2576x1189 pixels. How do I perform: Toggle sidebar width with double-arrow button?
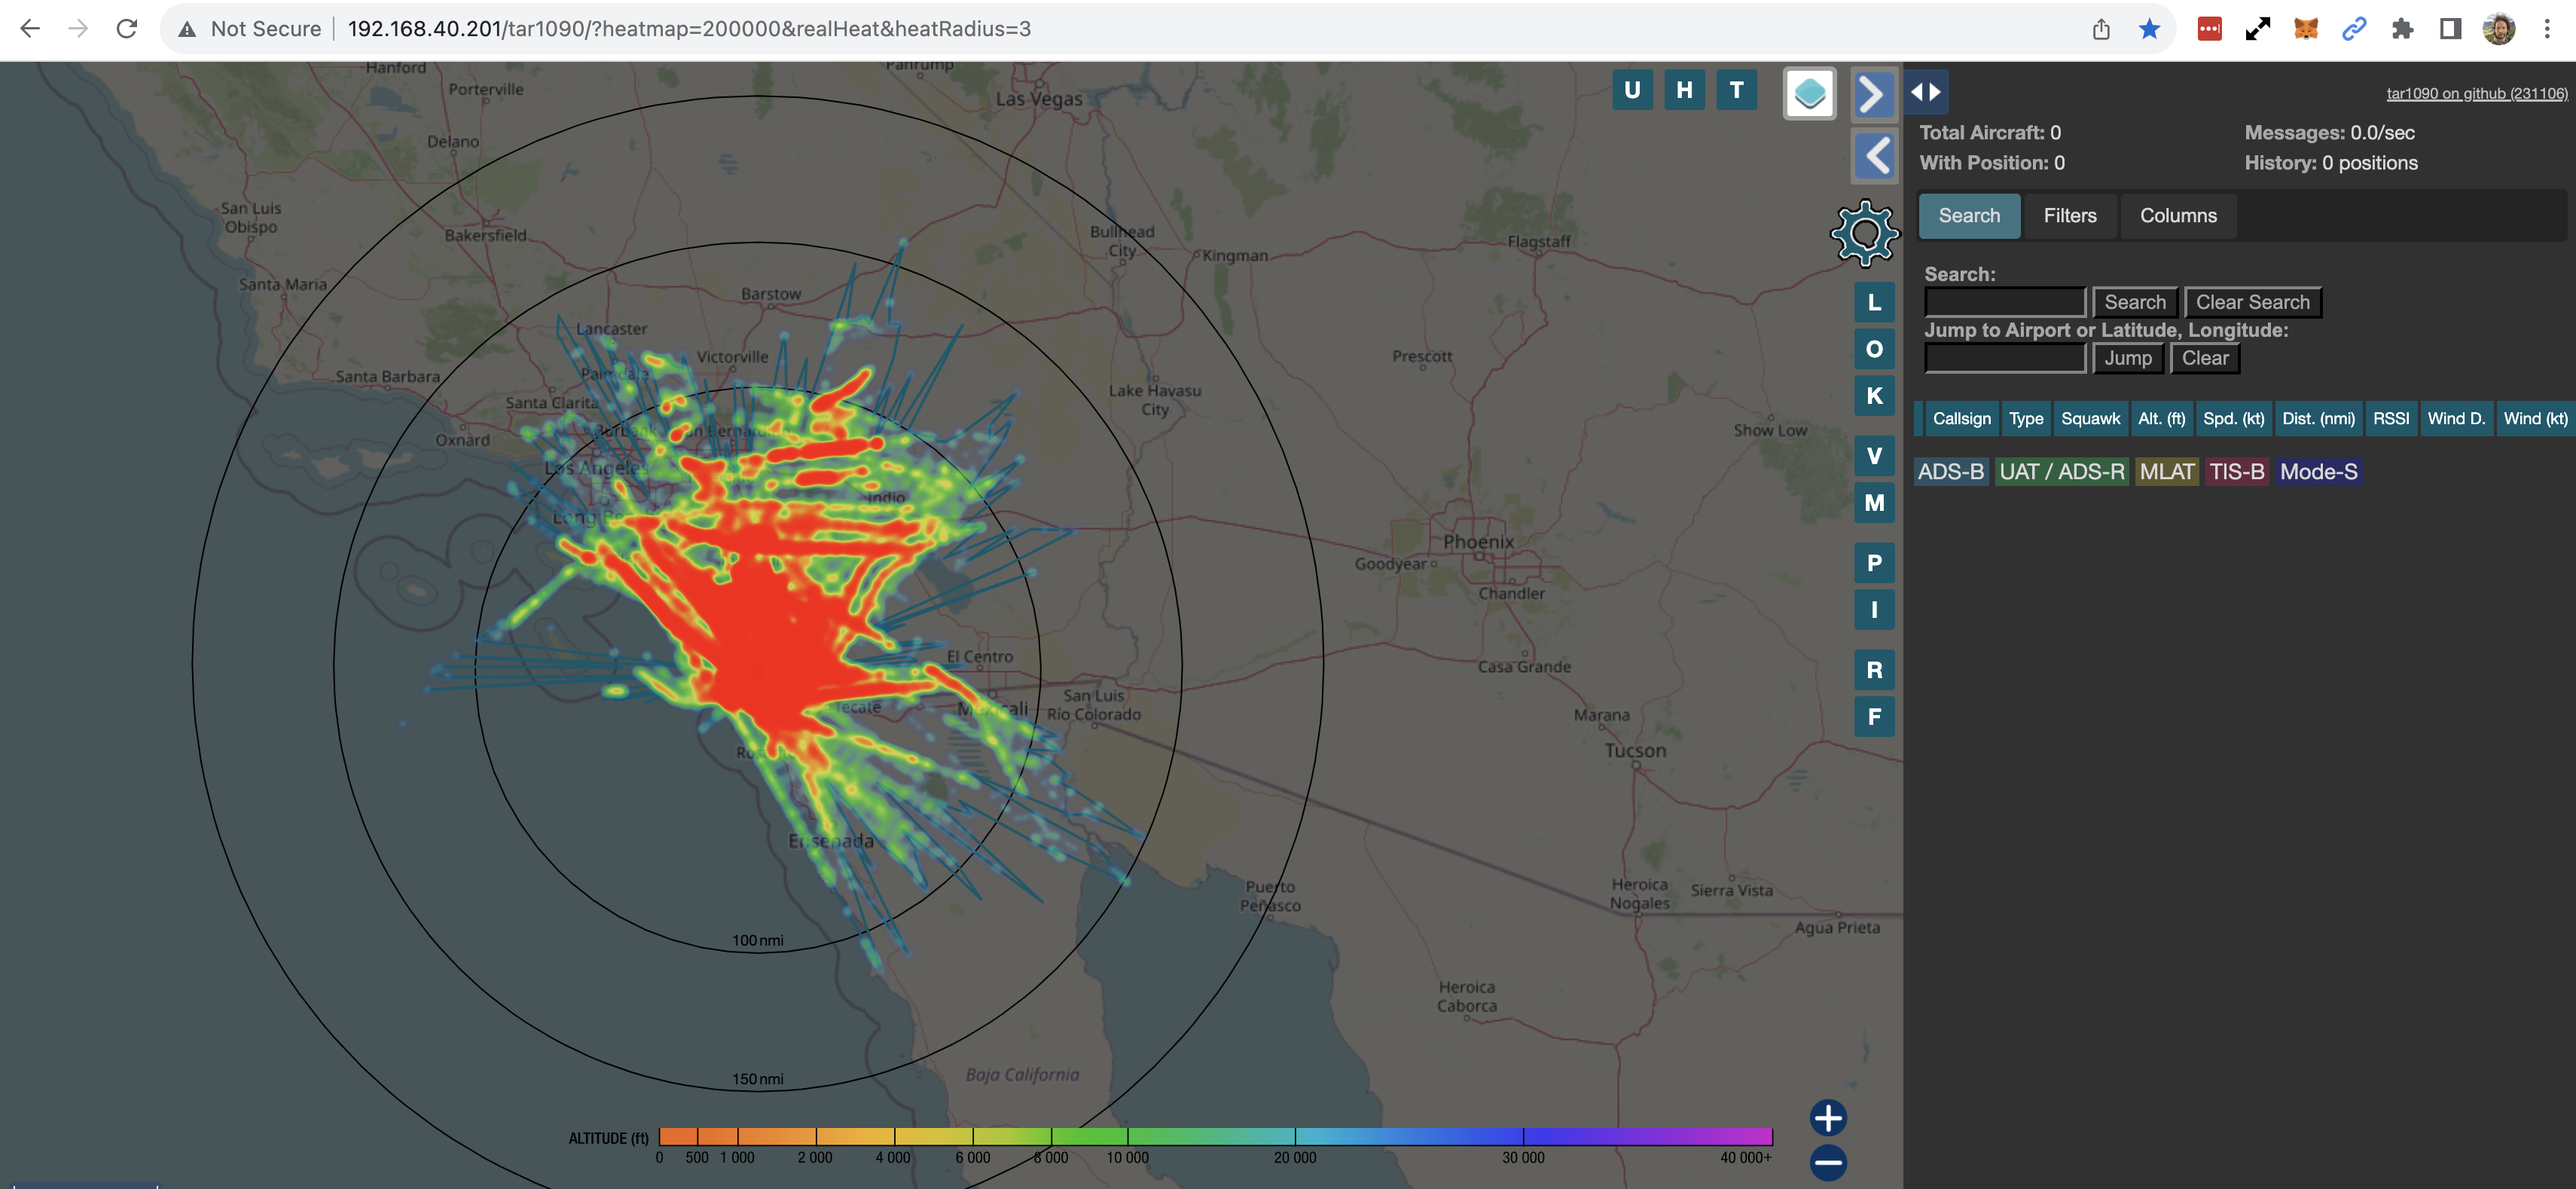click(x=1925, y=92)
